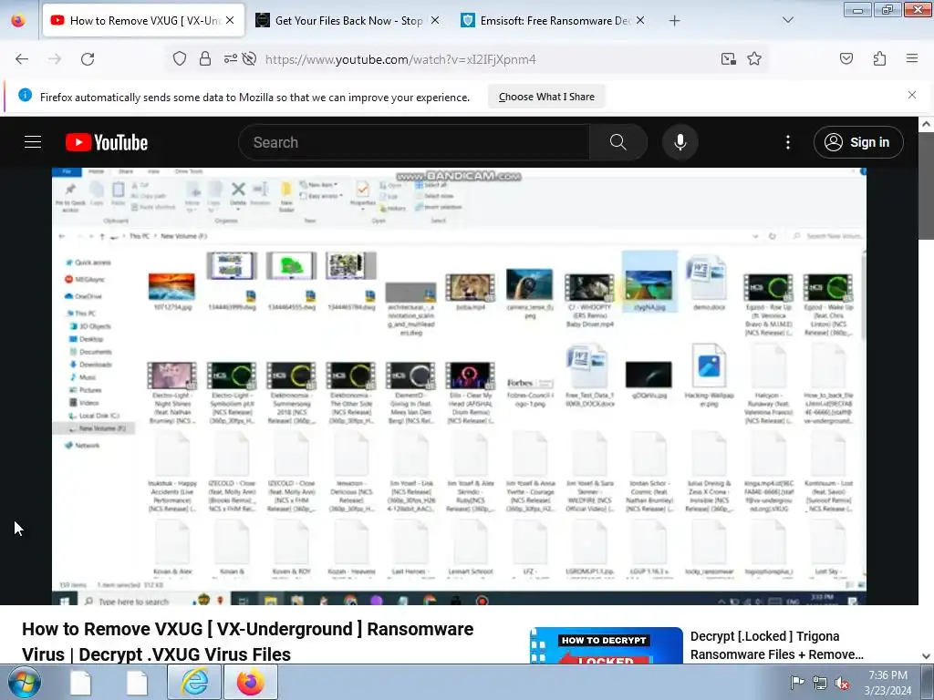This screenshot has width=934, height=700.
Task: Open the Extensions puzzle icon
Action: 880,58
